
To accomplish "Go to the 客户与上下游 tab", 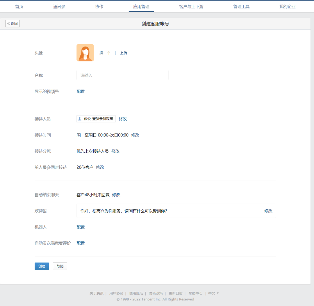I will pyautogui.click(x=191, y=7).
